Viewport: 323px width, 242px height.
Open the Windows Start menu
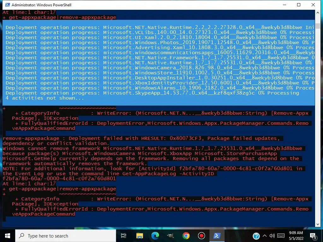pyautogui.click(x=8, y=236)
